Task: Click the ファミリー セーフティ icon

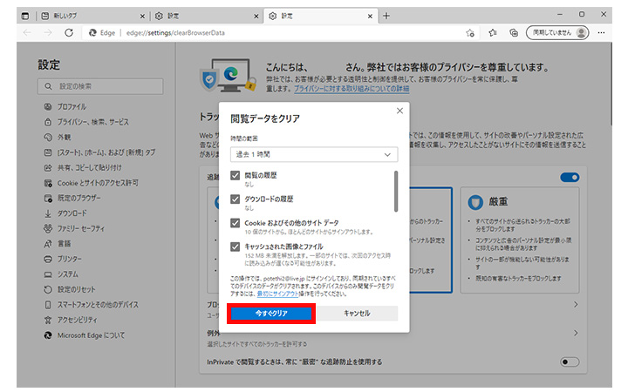Action: coord(48,228)
